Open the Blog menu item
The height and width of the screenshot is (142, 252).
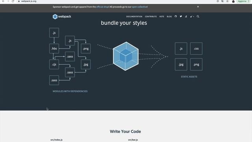(169, 17)
